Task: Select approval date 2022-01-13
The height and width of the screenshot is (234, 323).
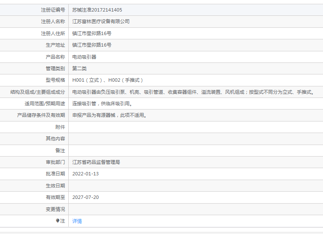Action: (85, 174)
